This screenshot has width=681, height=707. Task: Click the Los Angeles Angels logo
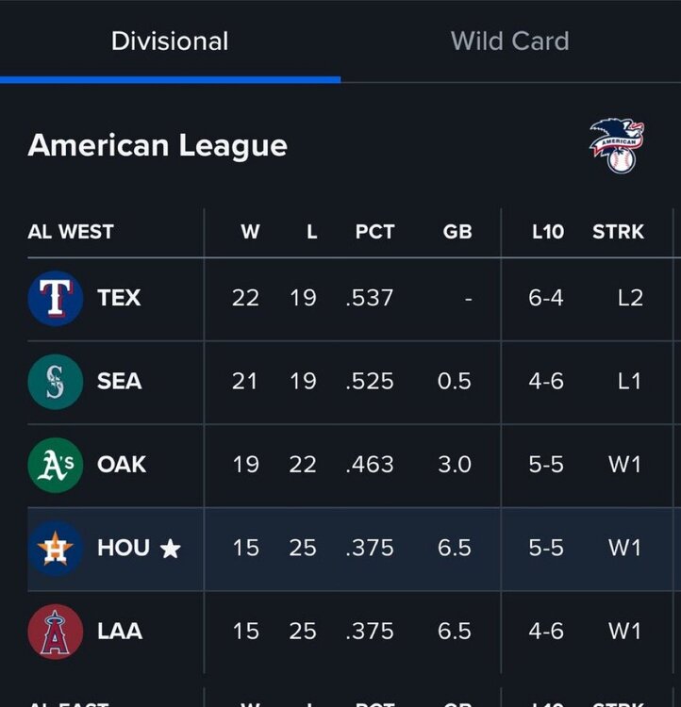(56, 631)
